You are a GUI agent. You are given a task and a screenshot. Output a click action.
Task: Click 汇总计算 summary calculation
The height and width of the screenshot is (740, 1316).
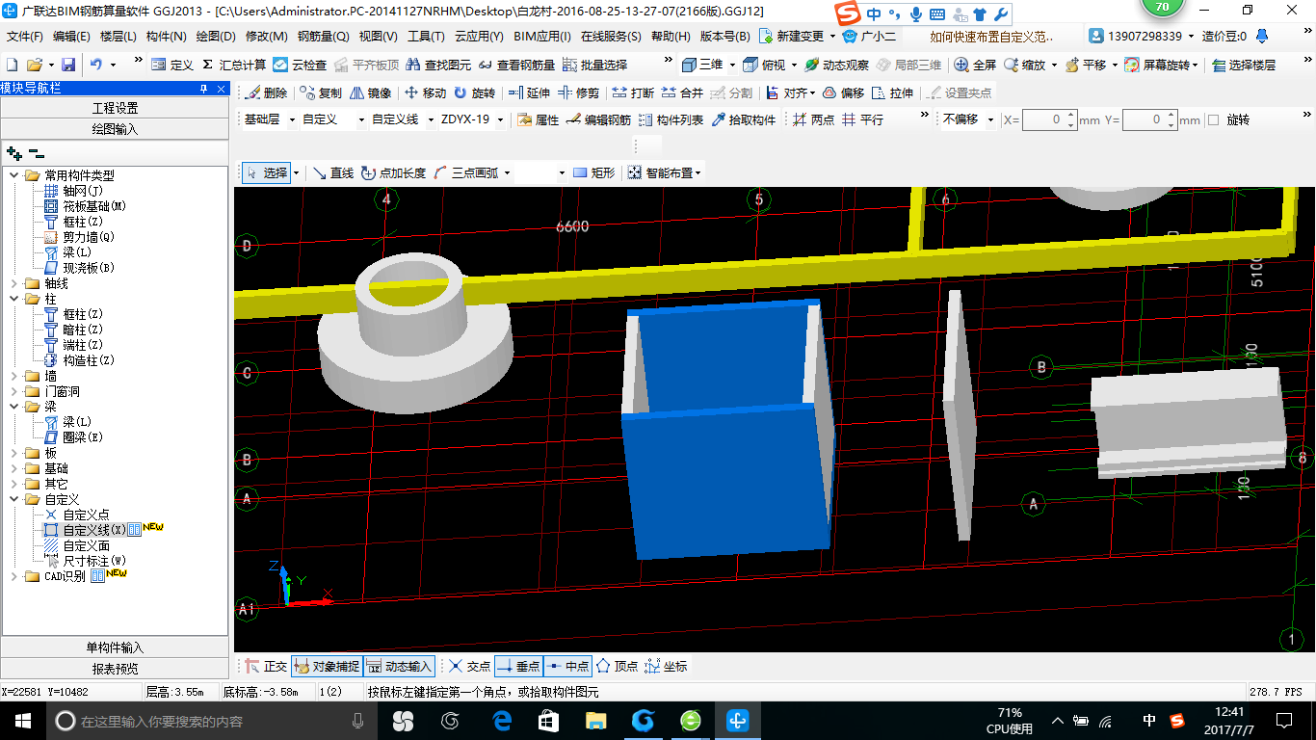[x=234, y=65]
